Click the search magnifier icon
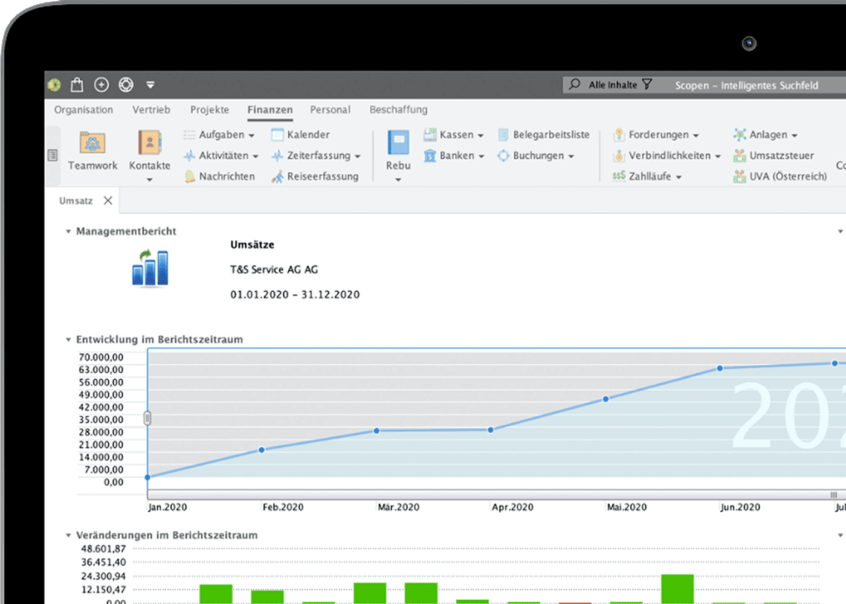 574,84
